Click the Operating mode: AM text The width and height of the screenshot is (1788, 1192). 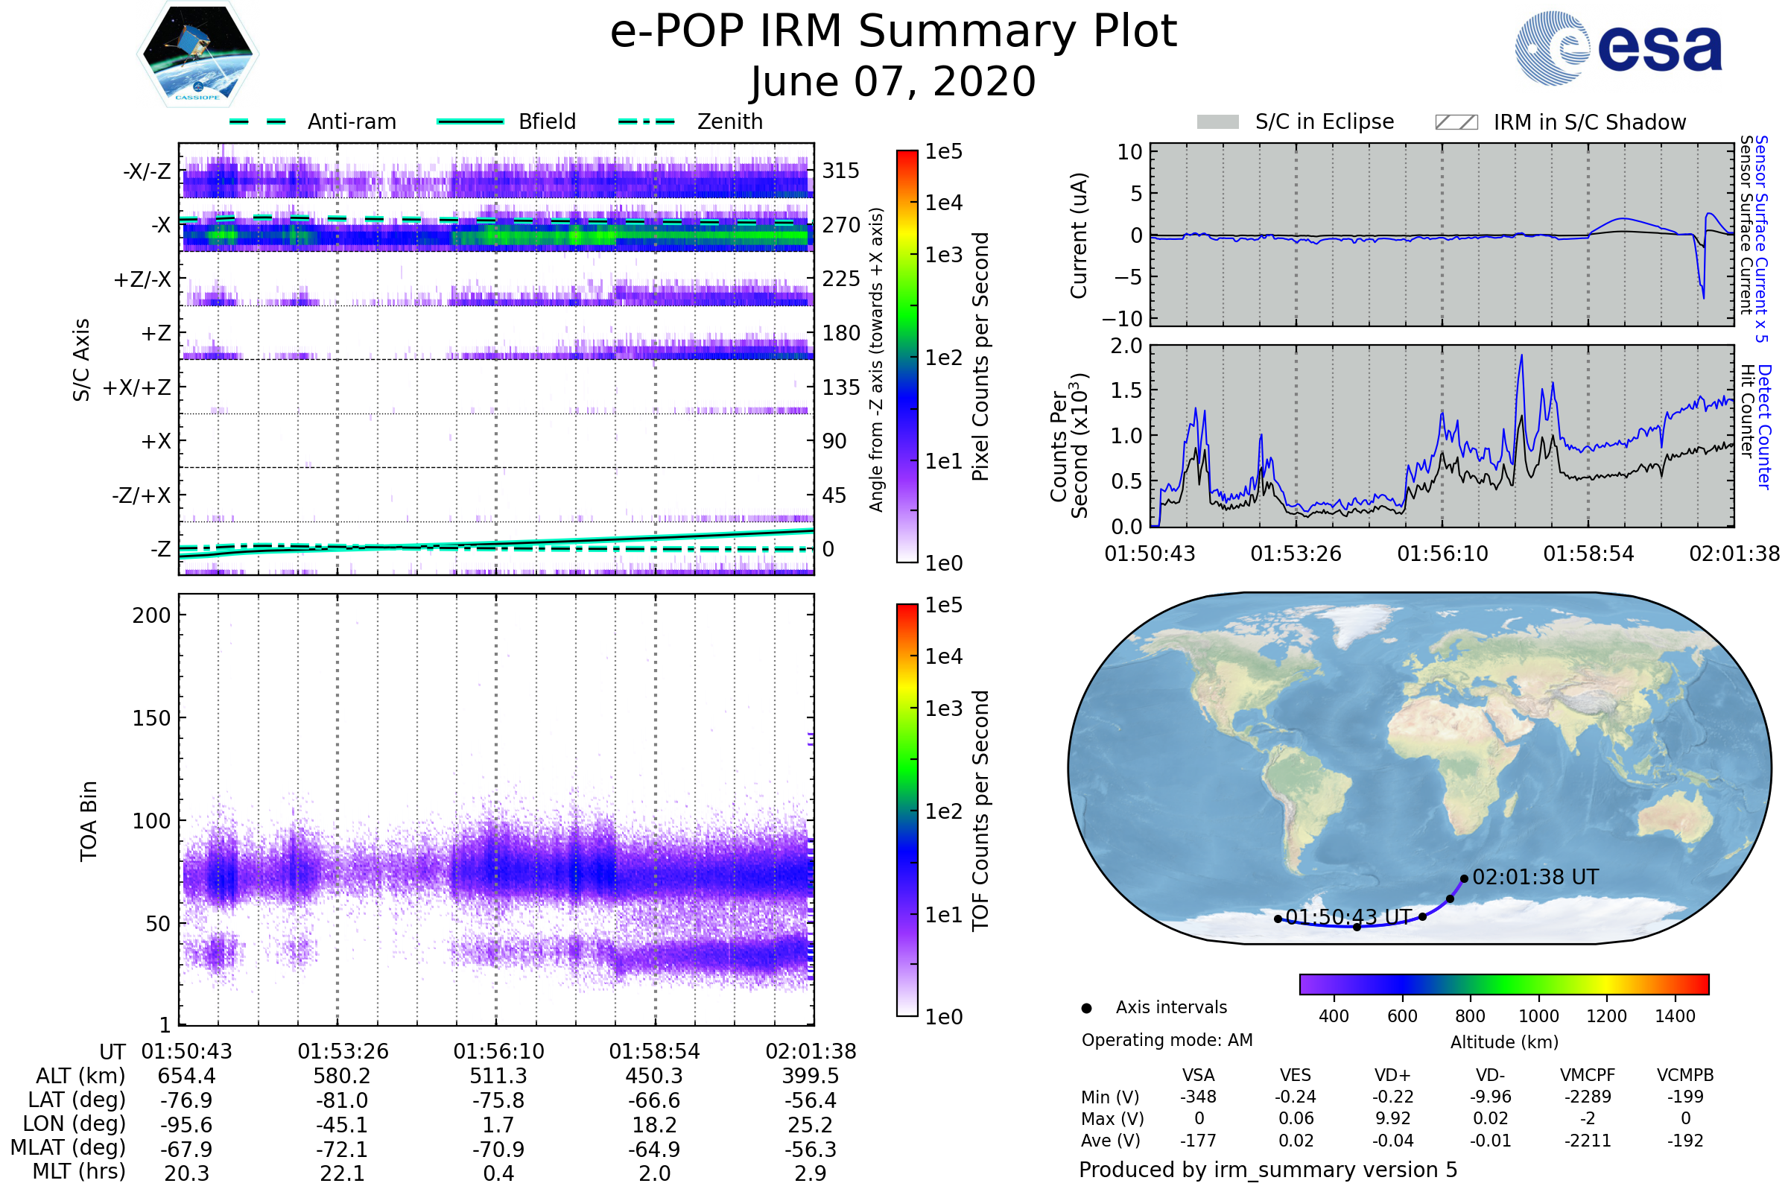click(1167, 1040)
